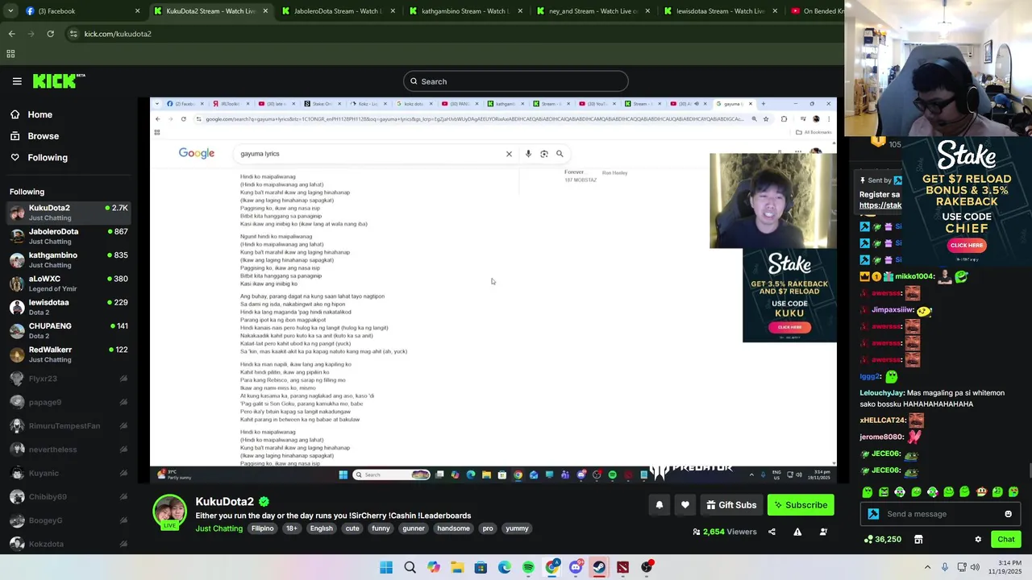1032x580 pixels.
Task: Click the Send a message chat input
Action: [x=942, y=514]
